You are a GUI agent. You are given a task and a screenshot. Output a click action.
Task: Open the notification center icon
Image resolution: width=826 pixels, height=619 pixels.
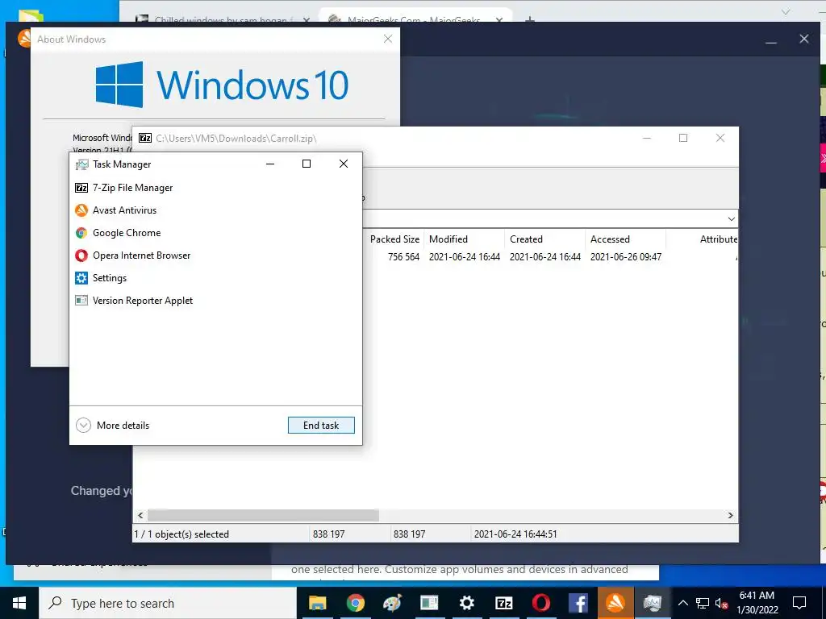pos(799,603)
